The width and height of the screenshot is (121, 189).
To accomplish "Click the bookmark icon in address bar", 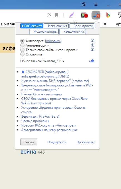I will (x=57, y=15).
